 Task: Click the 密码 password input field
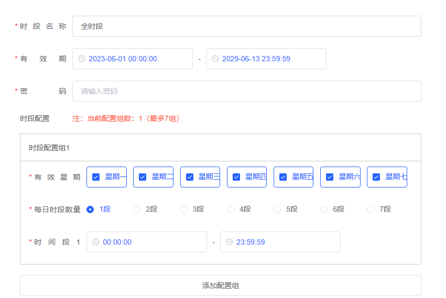click(x=246, y=91)
